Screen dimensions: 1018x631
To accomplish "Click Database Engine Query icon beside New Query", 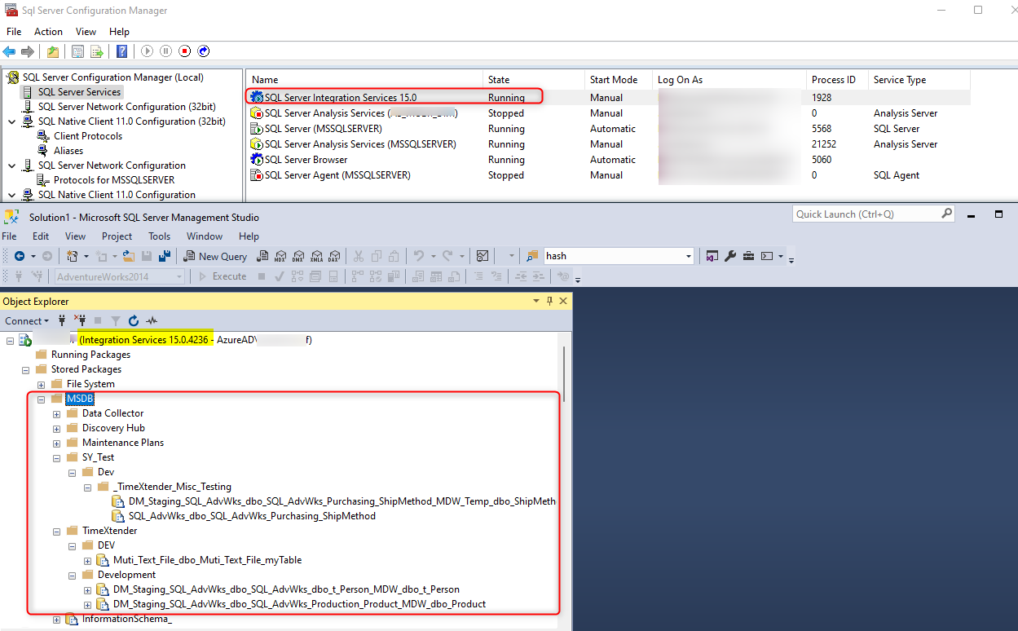I will click(x=263, y=256).
